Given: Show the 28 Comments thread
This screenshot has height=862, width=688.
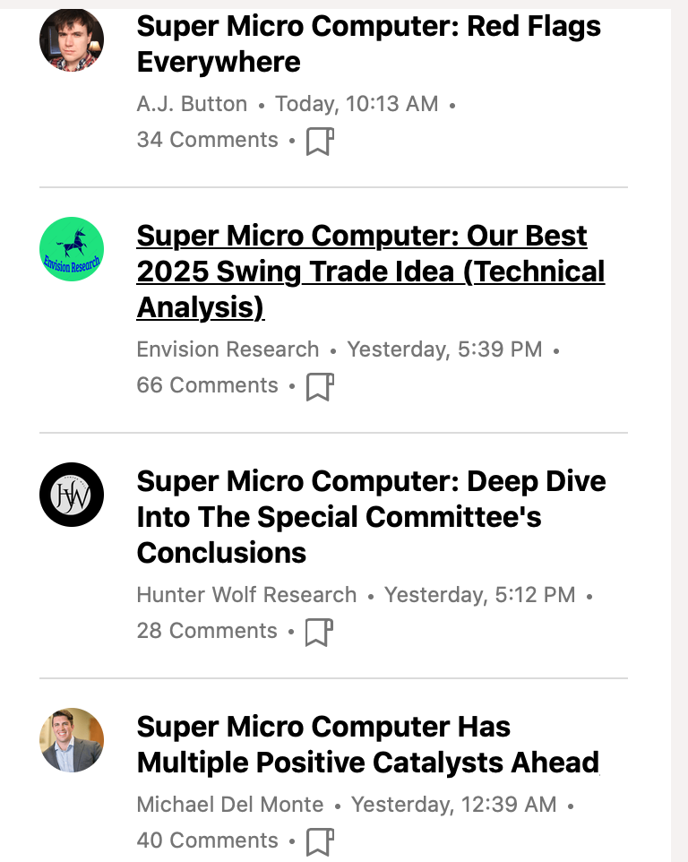Looking at the screenshot, I should (x=207, y=631).
